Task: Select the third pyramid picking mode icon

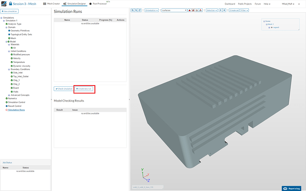Action: (197, 10)
